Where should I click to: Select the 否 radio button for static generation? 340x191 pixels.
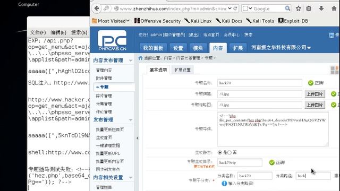pos(229,152)
